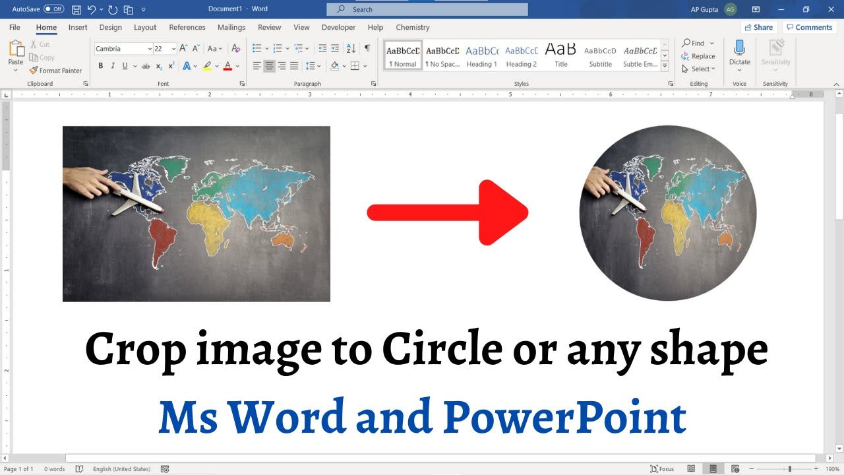Open the font name dropdown Cambria
This screenshot has height=475, width=844.
pos(123,49)
